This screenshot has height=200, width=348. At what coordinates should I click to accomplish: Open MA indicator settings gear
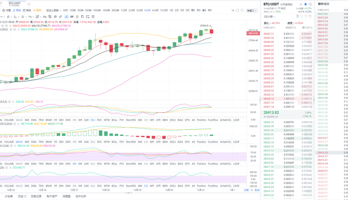coord(6,26)
